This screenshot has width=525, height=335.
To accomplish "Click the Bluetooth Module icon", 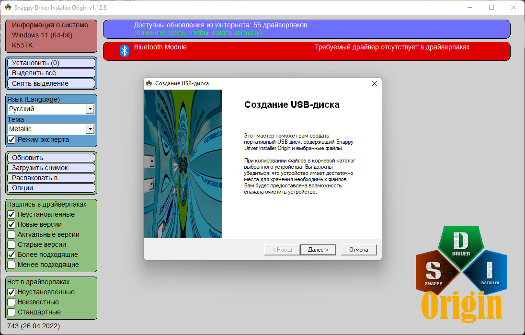I will click(124, 51).
